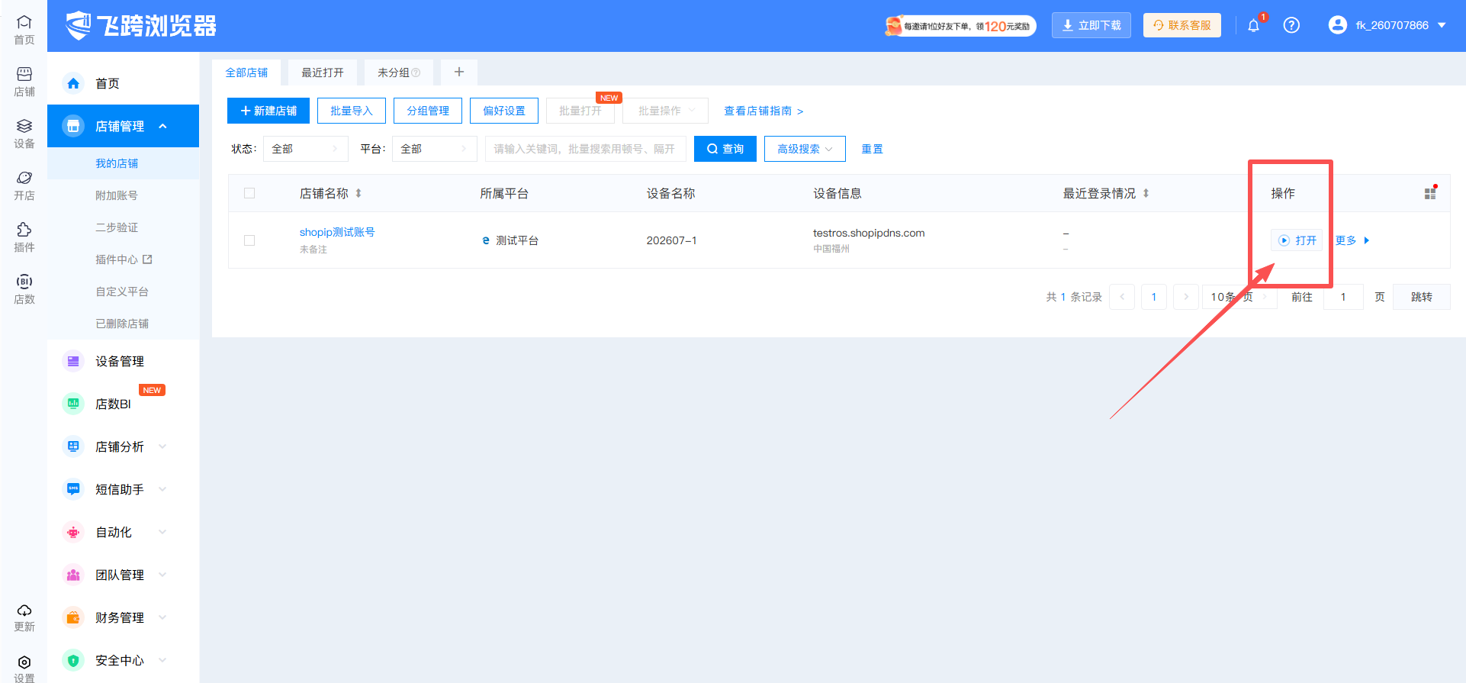This screenshot has width=1466, height=683.
Task: Click the 新建店铺 button
Action: (x=268, y=111)
